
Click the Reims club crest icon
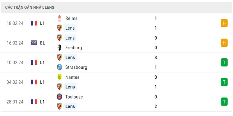coord(59,18)
